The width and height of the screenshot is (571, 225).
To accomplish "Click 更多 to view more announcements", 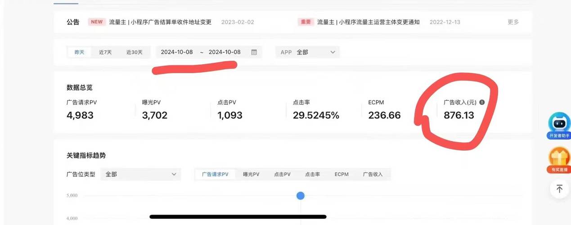I will (x=513, y=22).
